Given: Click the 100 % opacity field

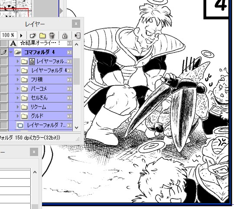Looking at the screenshot, I should [x=8, y=35].
